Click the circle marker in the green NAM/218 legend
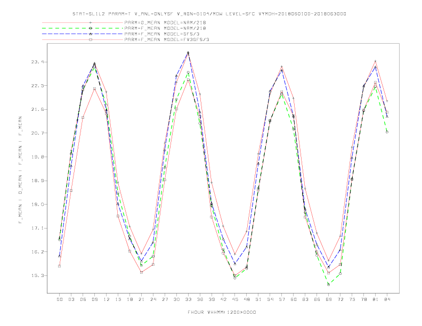The height and width of the screenshot is (326, 422). pyautogui.click(x=91, y=28)
